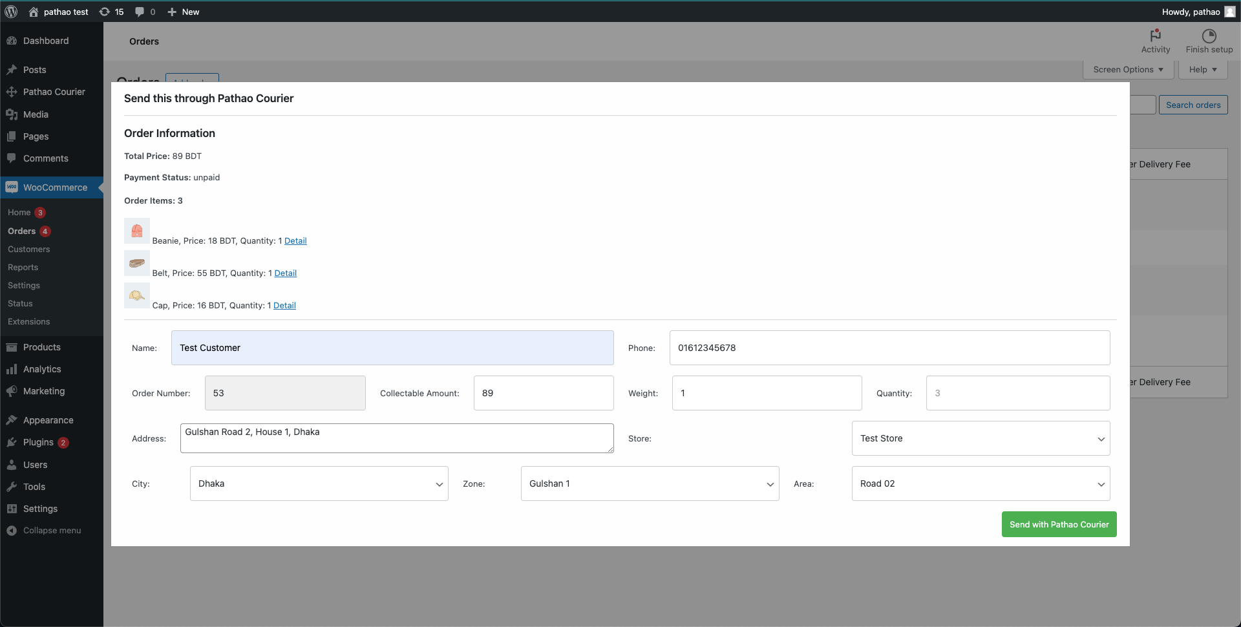Open the pathao test site home icon
Viewport: 1241px width, 627px height.
pos(34,12)
